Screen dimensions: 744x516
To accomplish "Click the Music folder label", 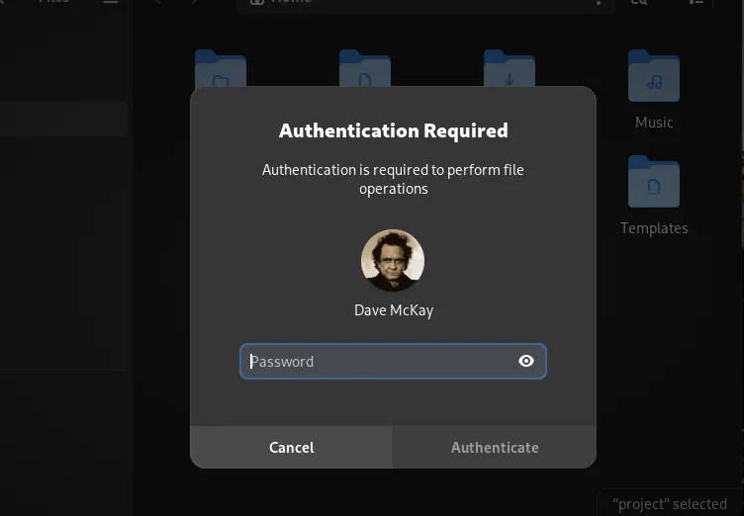I will point(654,123).
